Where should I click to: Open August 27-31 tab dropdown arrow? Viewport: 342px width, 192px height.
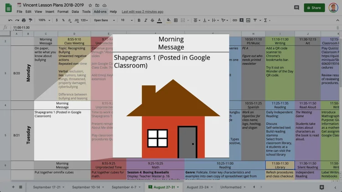tap(178, 187)
